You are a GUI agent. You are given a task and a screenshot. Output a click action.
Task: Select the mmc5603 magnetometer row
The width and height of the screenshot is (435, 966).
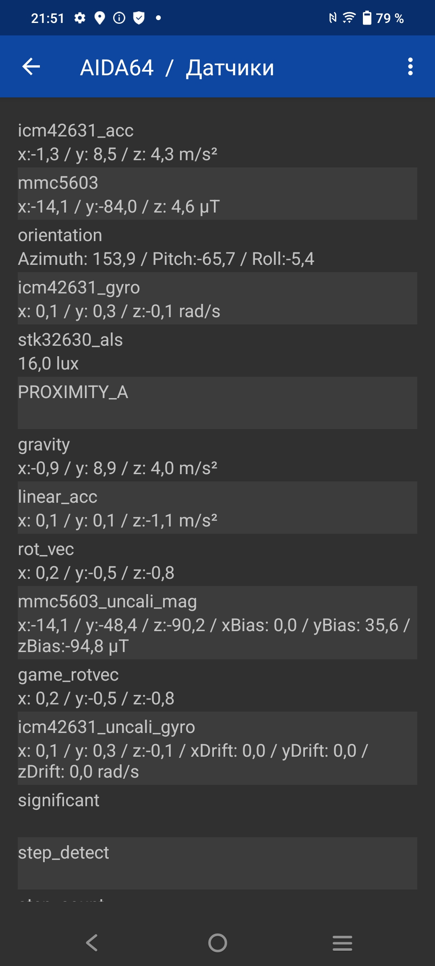pyautogui.click(x=217, y=194)
